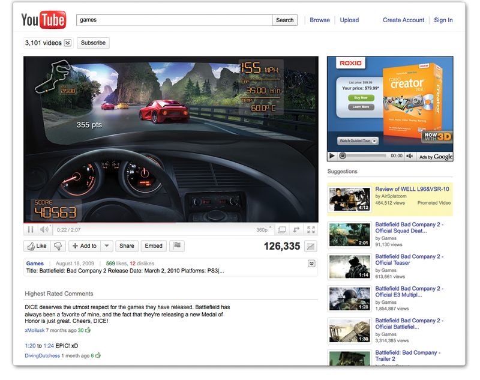Expand the 3,101 videos dropdown
Screen dimensions: 480x380
(68, 43)
